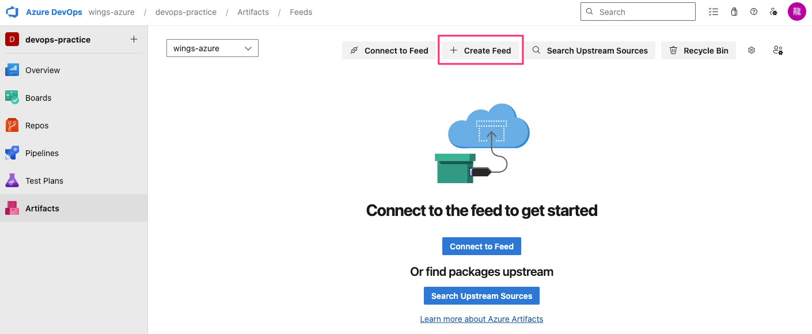Open the Recycle Bin
This screenshot has height=334, width=812.
[699, 51]
